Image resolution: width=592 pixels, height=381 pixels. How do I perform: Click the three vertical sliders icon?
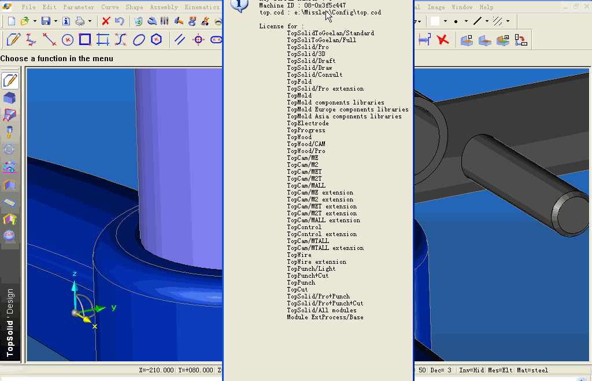coord(165,21)
